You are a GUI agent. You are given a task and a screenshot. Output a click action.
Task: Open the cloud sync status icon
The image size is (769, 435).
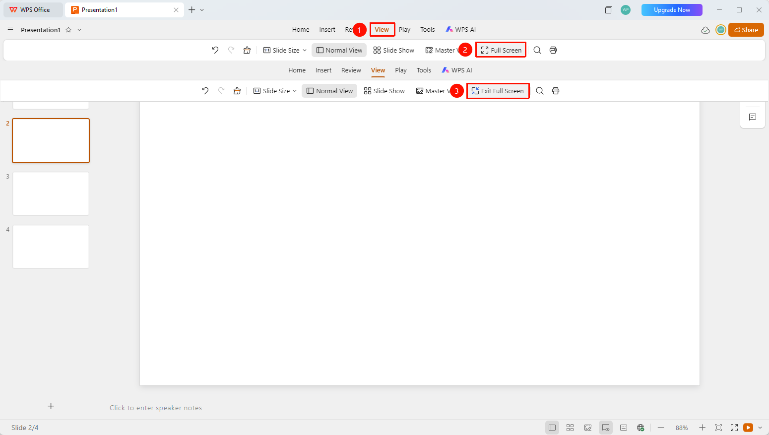tap(705, 30)
